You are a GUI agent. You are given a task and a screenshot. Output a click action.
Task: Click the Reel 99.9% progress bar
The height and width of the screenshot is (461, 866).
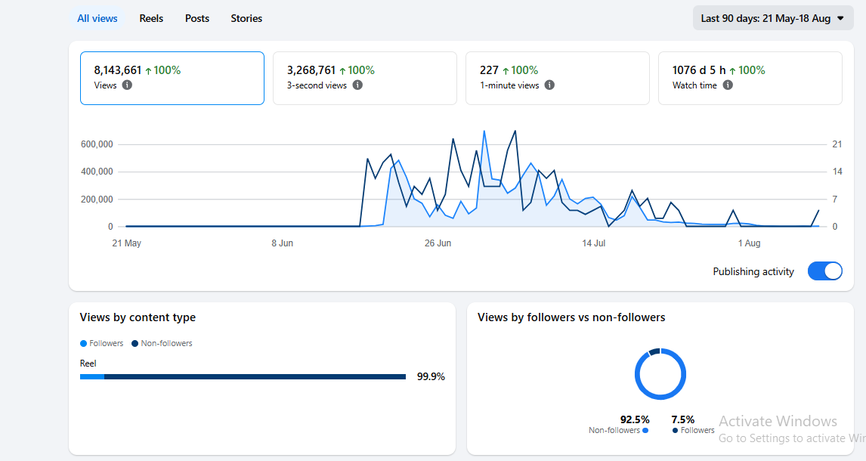point(243,376)
